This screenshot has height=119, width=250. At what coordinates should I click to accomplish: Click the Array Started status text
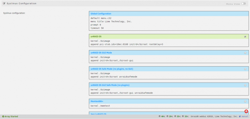click(x=11, y=117)
